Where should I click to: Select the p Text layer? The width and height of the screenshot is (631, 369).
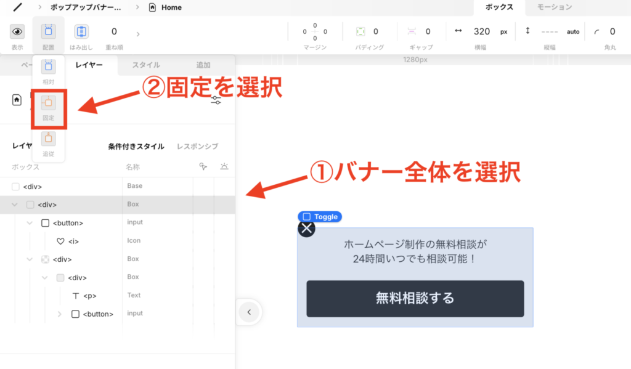pyautogui.click(x=118, y=296)
